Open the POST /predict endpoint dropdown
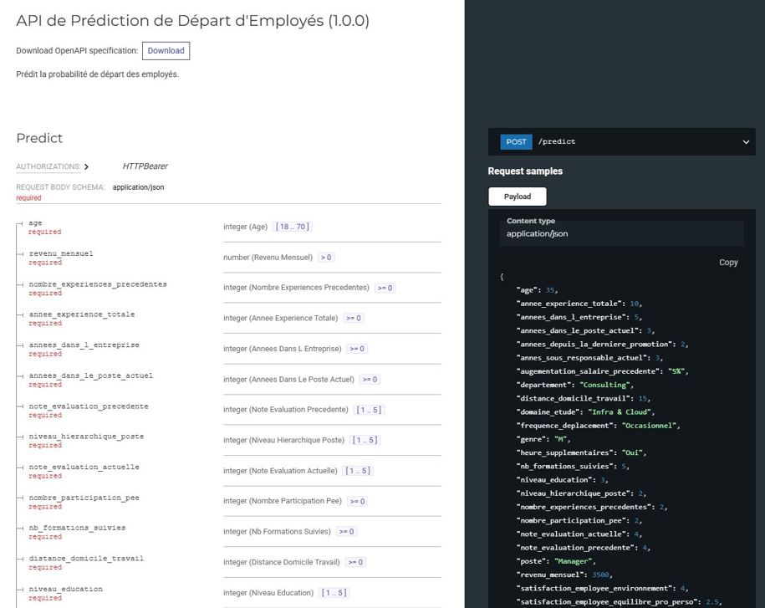This screenshot has width=765, height=608. [746, 142]
